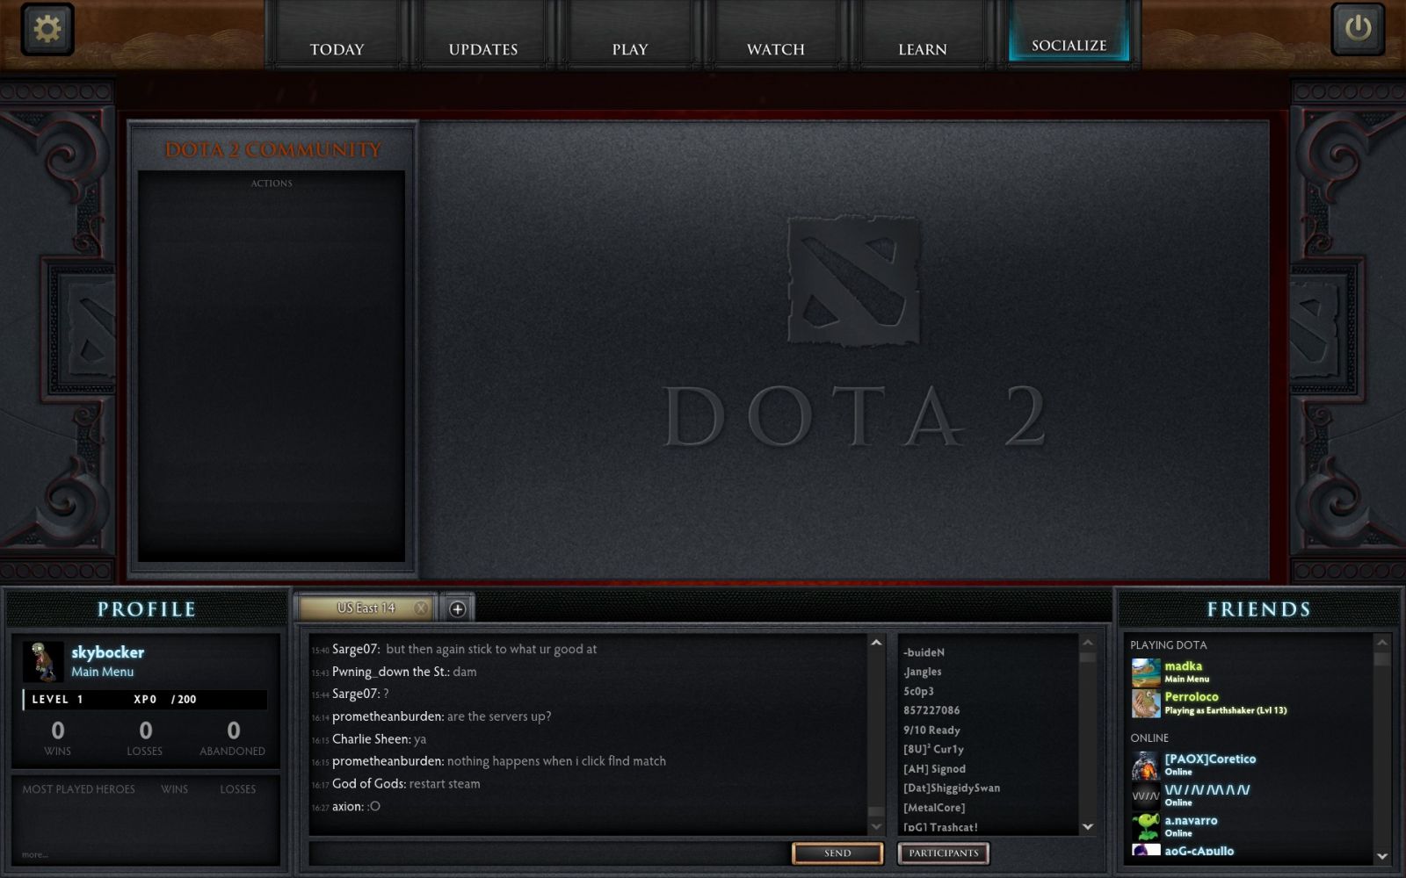The image size is (1406, 878).
Task: Click Perroloco's friend avatar
Action: coord(1145,703)
